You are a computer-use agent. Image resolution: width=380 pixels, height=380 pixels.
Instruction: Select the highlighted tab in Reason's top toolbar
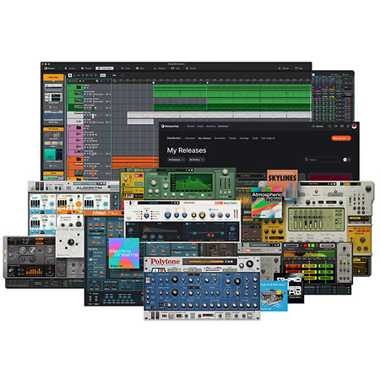click(105, 68)
